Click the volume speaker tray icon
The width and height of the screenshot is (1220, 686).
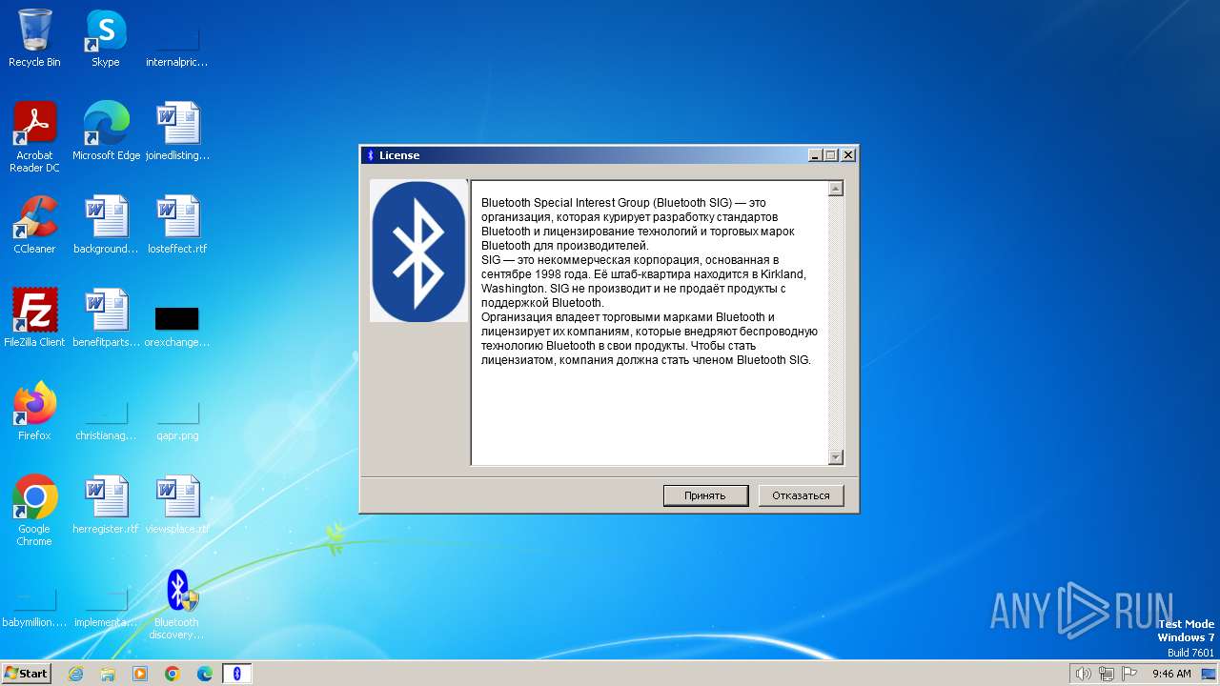(1083, 674)
